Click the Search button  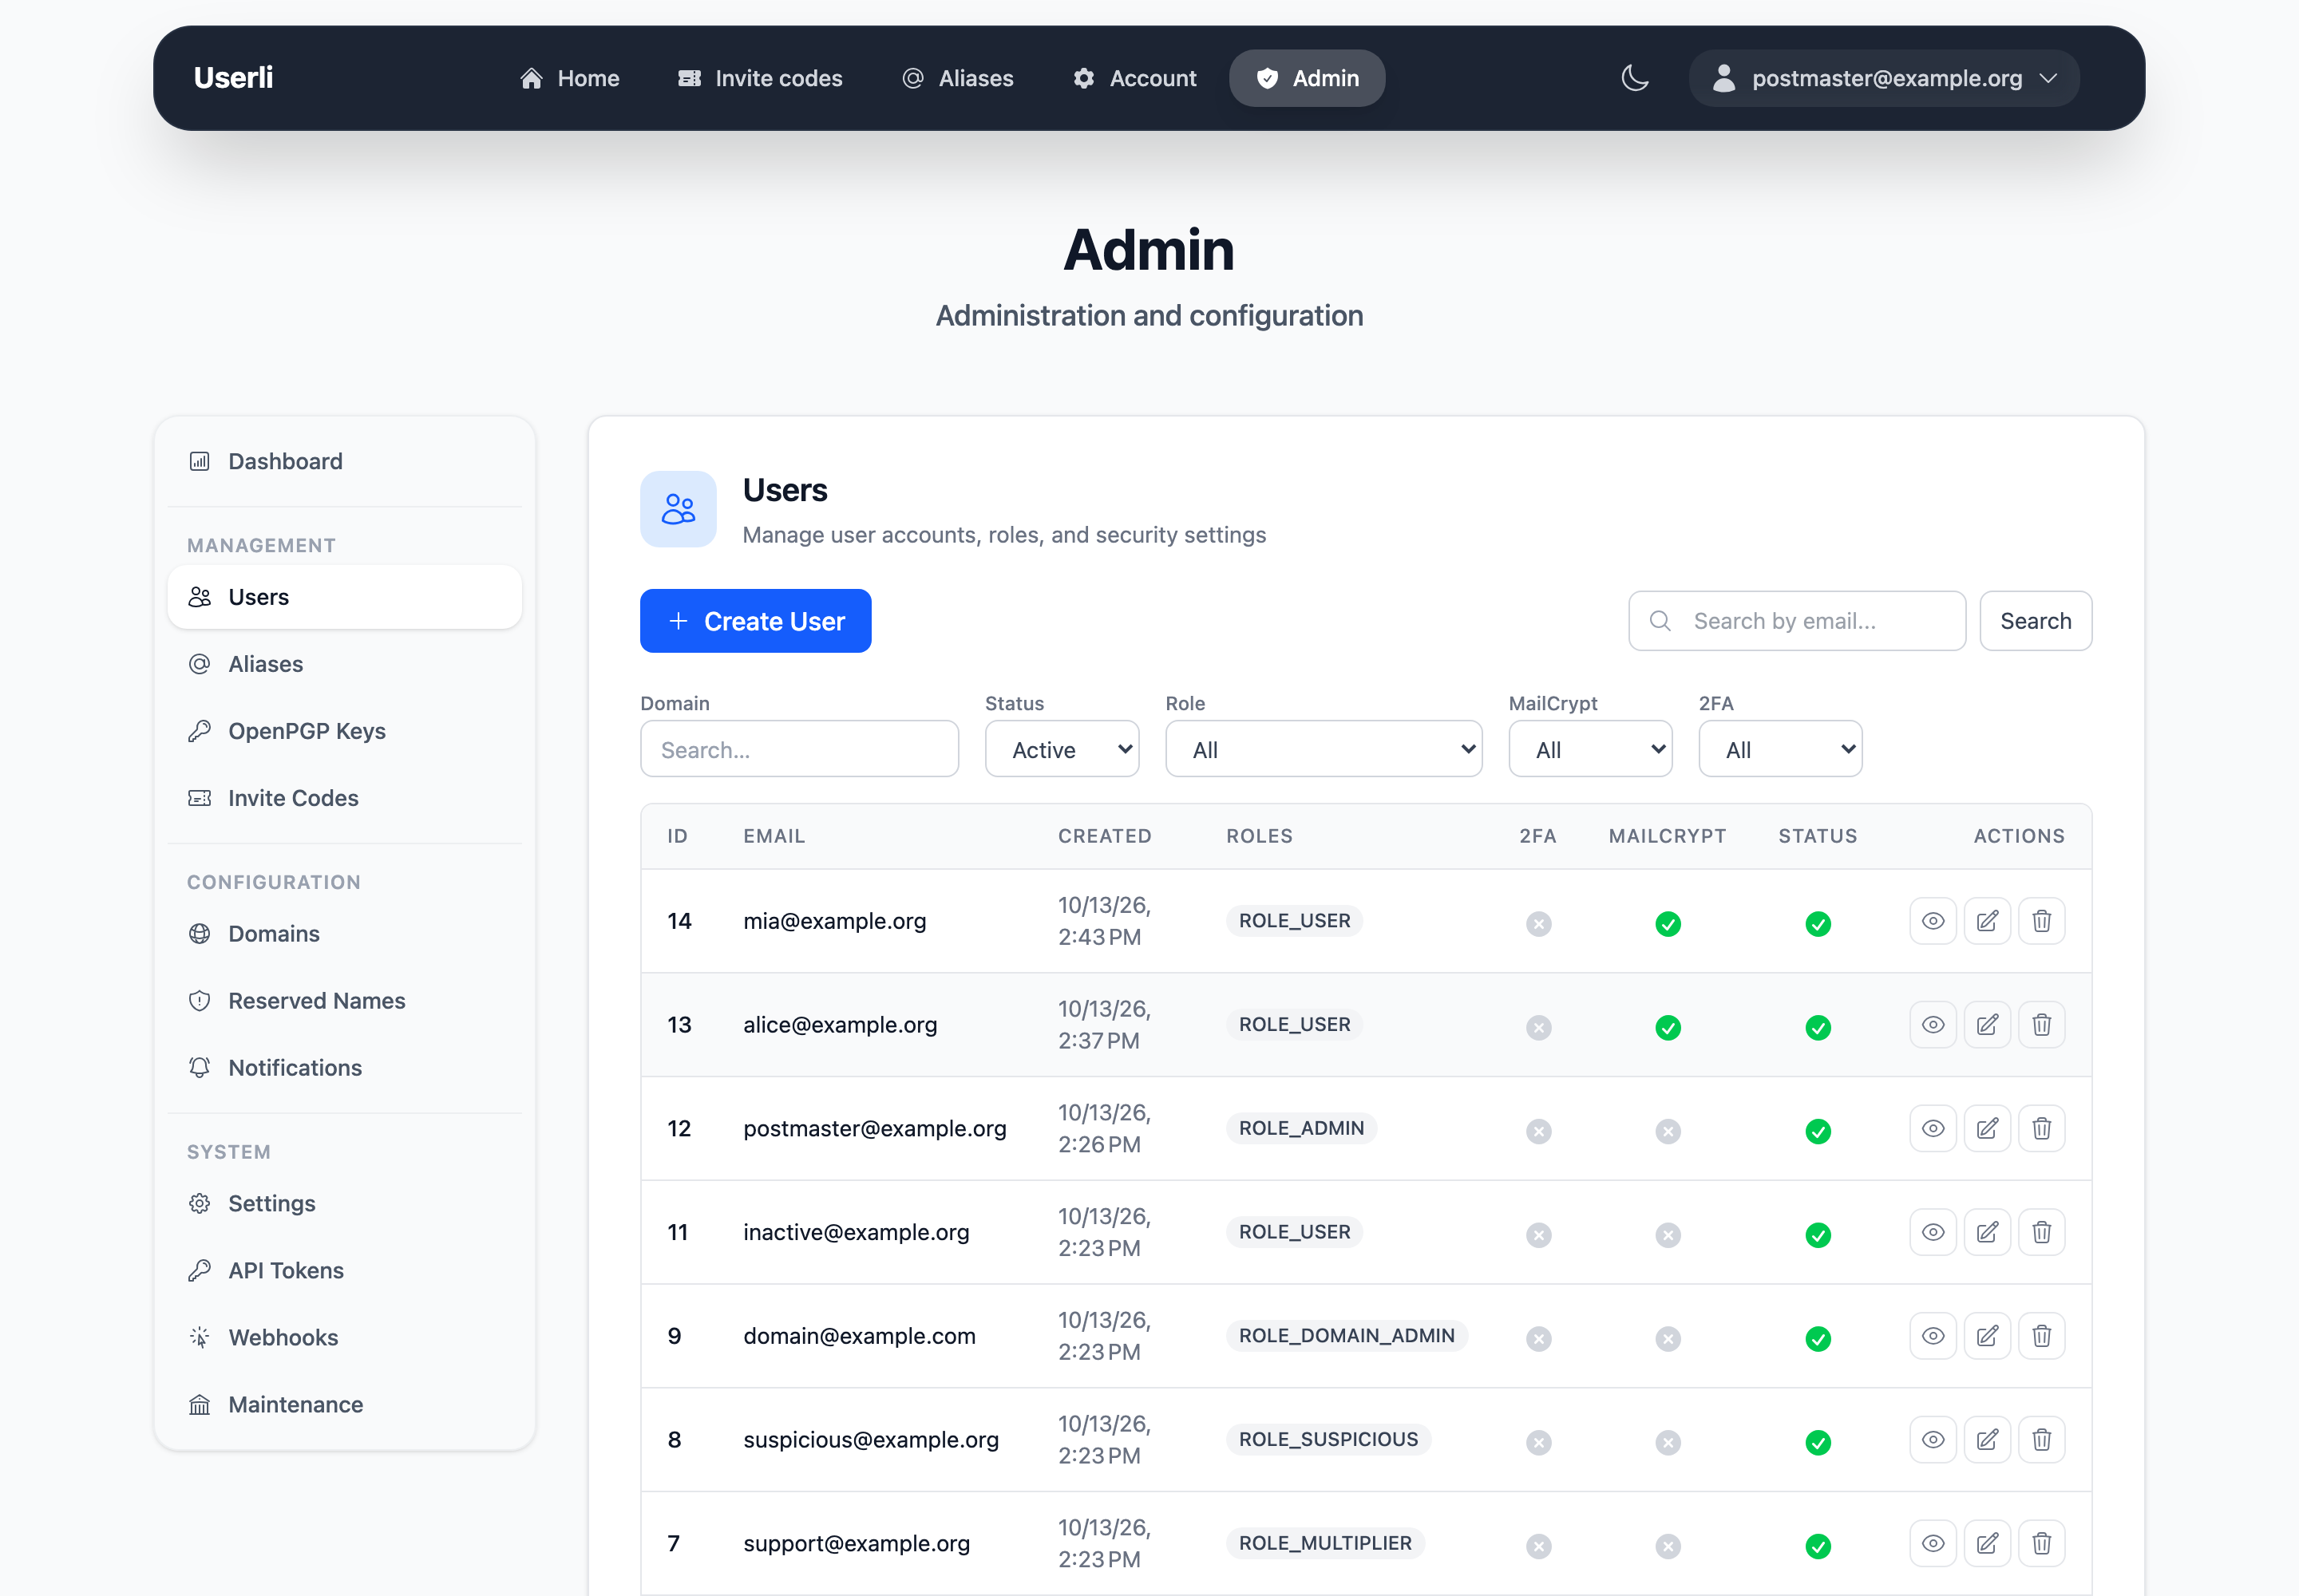point(2035,621)
